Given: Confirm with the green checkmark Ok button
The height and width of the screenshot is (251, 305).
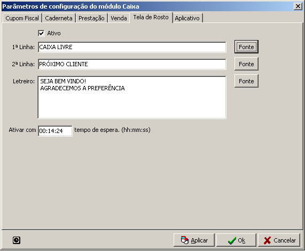Looking at the screenshot, I should pos(236,240).
